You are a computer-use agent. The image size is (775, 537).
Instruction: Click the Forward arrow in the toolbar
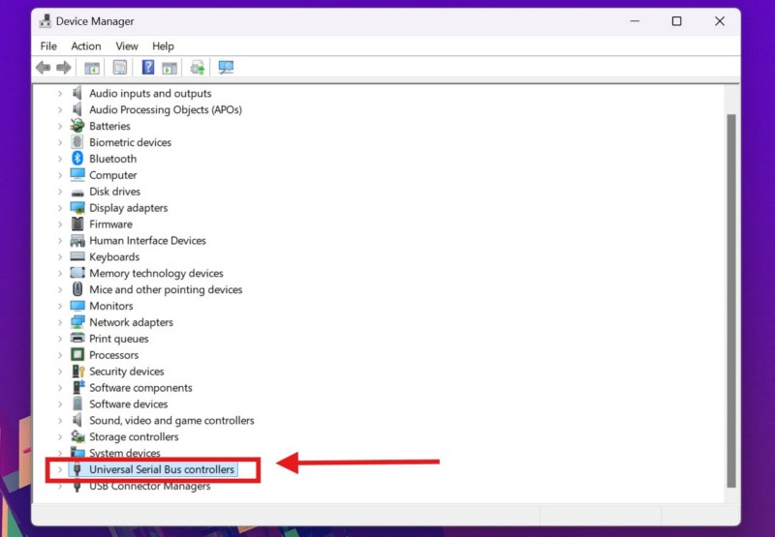pos(64,68)
